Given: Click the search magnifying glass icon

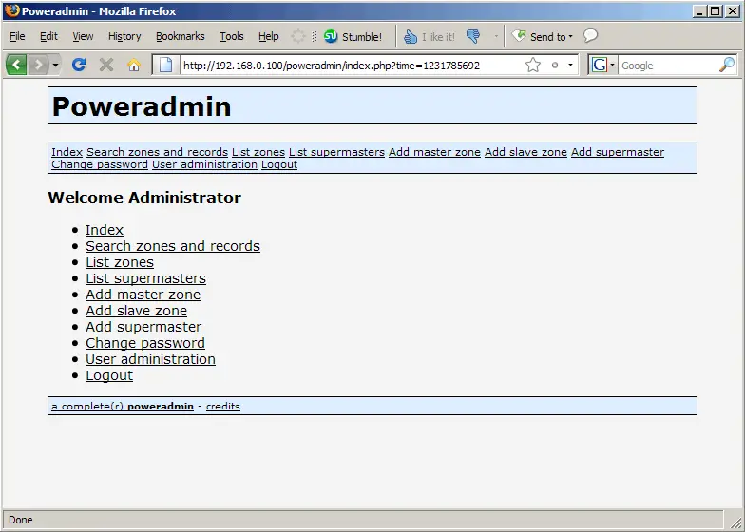Looking at the screenshot, I should (x=727, y=65).
